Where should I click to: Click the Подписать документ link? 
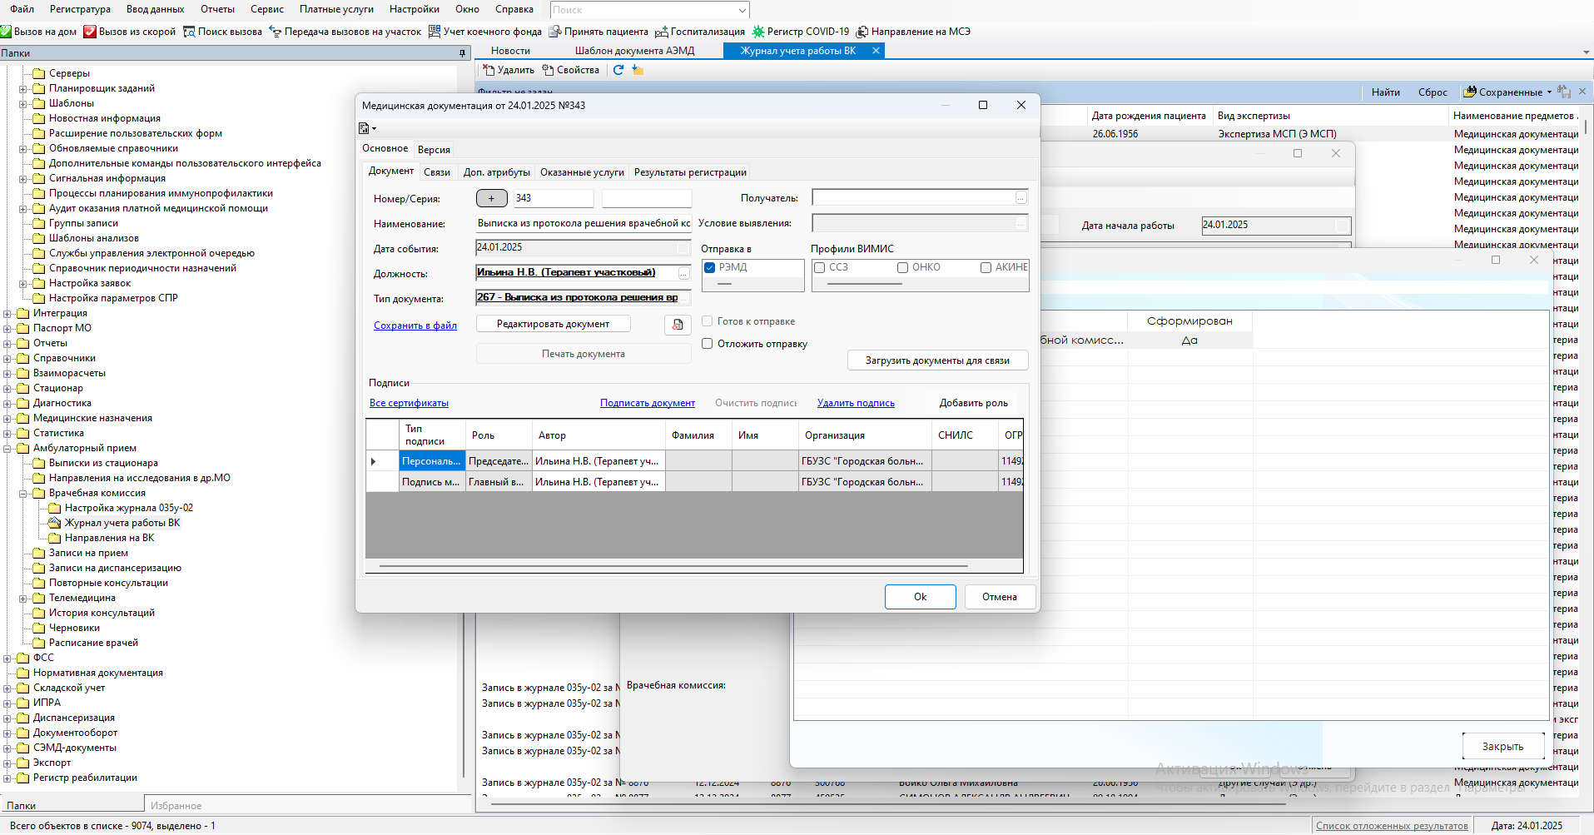(x=648, y=403)
